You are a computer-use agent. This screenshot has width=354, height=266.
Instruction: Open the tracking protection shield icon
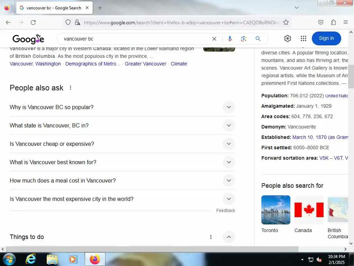(68, 22)
